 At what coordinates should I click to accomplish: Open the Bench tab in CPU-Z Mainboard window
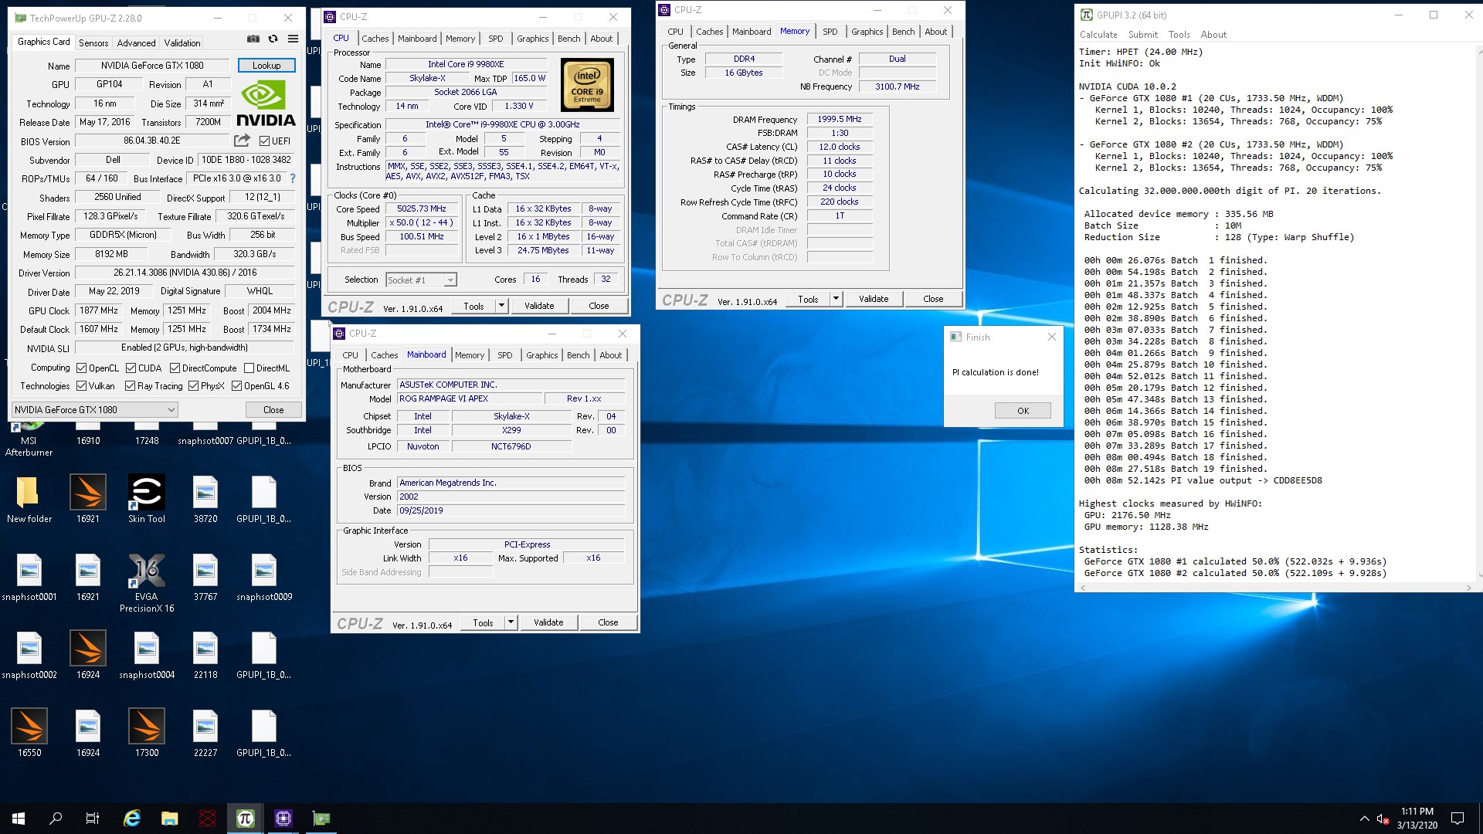(578, 355)
